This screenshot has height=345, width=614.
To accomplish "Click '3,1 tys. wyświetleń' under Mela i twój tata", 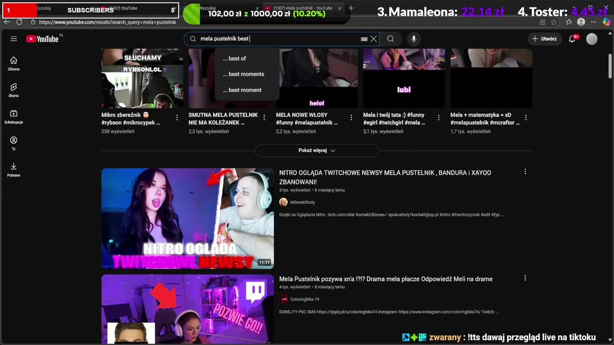I will pyautogui.click(x=383, y=131).
